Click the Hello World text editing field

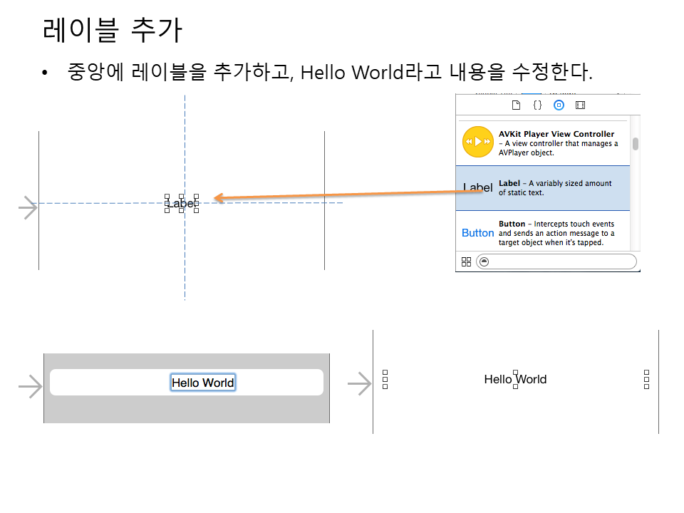click(202, 383)
